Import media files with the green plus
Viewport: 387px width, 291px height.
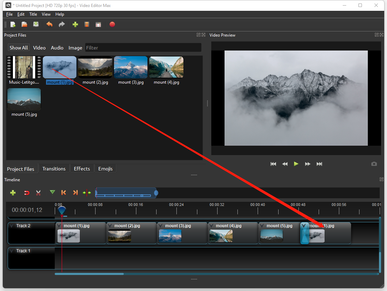tap(75, 24)
